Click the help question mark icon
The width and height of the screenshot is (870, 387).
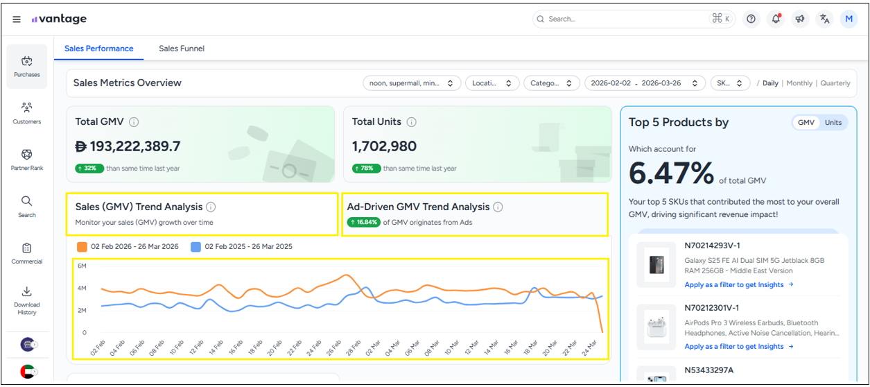[751, 19]
